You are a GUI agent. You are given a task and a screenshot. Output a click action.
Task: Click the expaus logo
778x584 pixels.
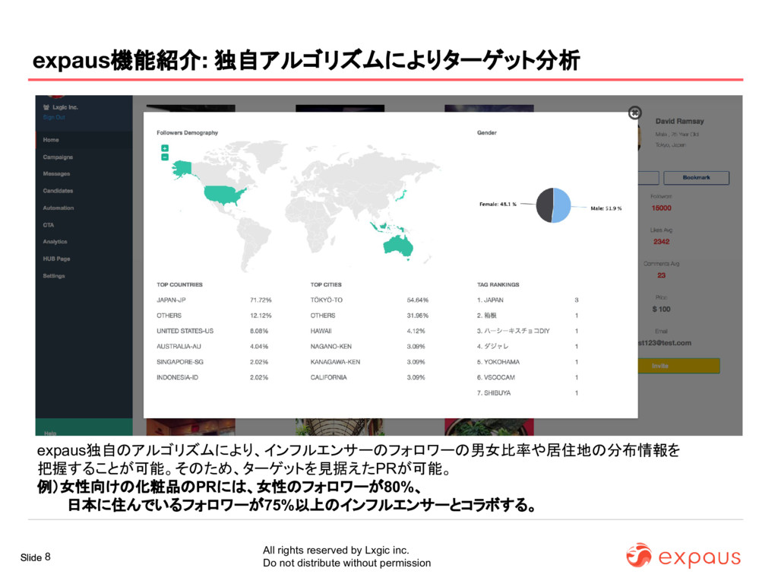683,556
